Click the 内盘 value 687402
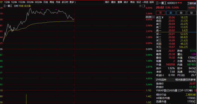Screen dimensions: 197x104 coord(192,64)
